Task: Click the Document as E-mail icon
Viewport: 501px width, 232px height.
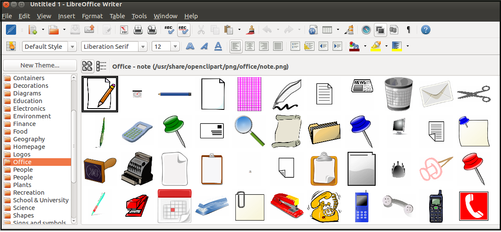Action: tap(90, 30)
